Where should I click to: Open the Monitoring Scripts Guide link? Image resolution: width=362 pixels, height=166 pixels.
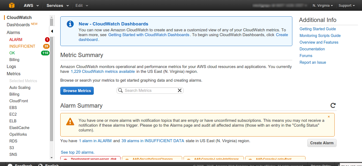click(320, 36)
